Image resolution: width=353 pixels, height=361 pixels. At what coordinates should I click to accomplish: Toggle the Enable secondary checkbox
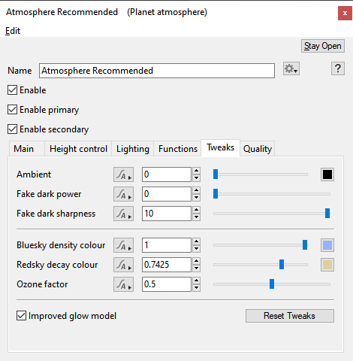(12, 129)
